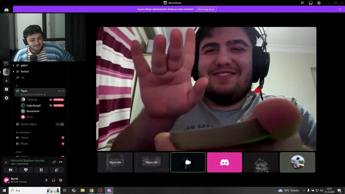The width and height of the screenshot is (345, 194).
Task: Select user Burak in voice list
Action: pyautogui.click(x=30, y=117)
